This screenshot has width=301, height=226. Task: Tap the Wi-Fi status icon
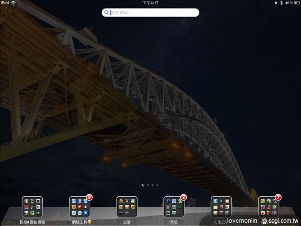point(13,3)
